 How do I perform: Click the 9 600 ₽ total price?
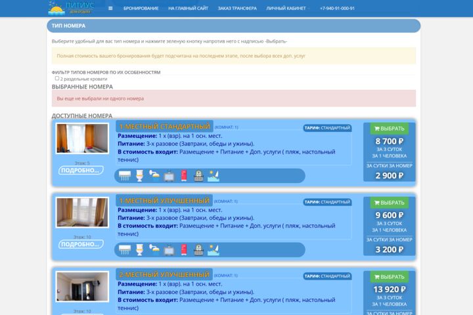click(389, 215)
